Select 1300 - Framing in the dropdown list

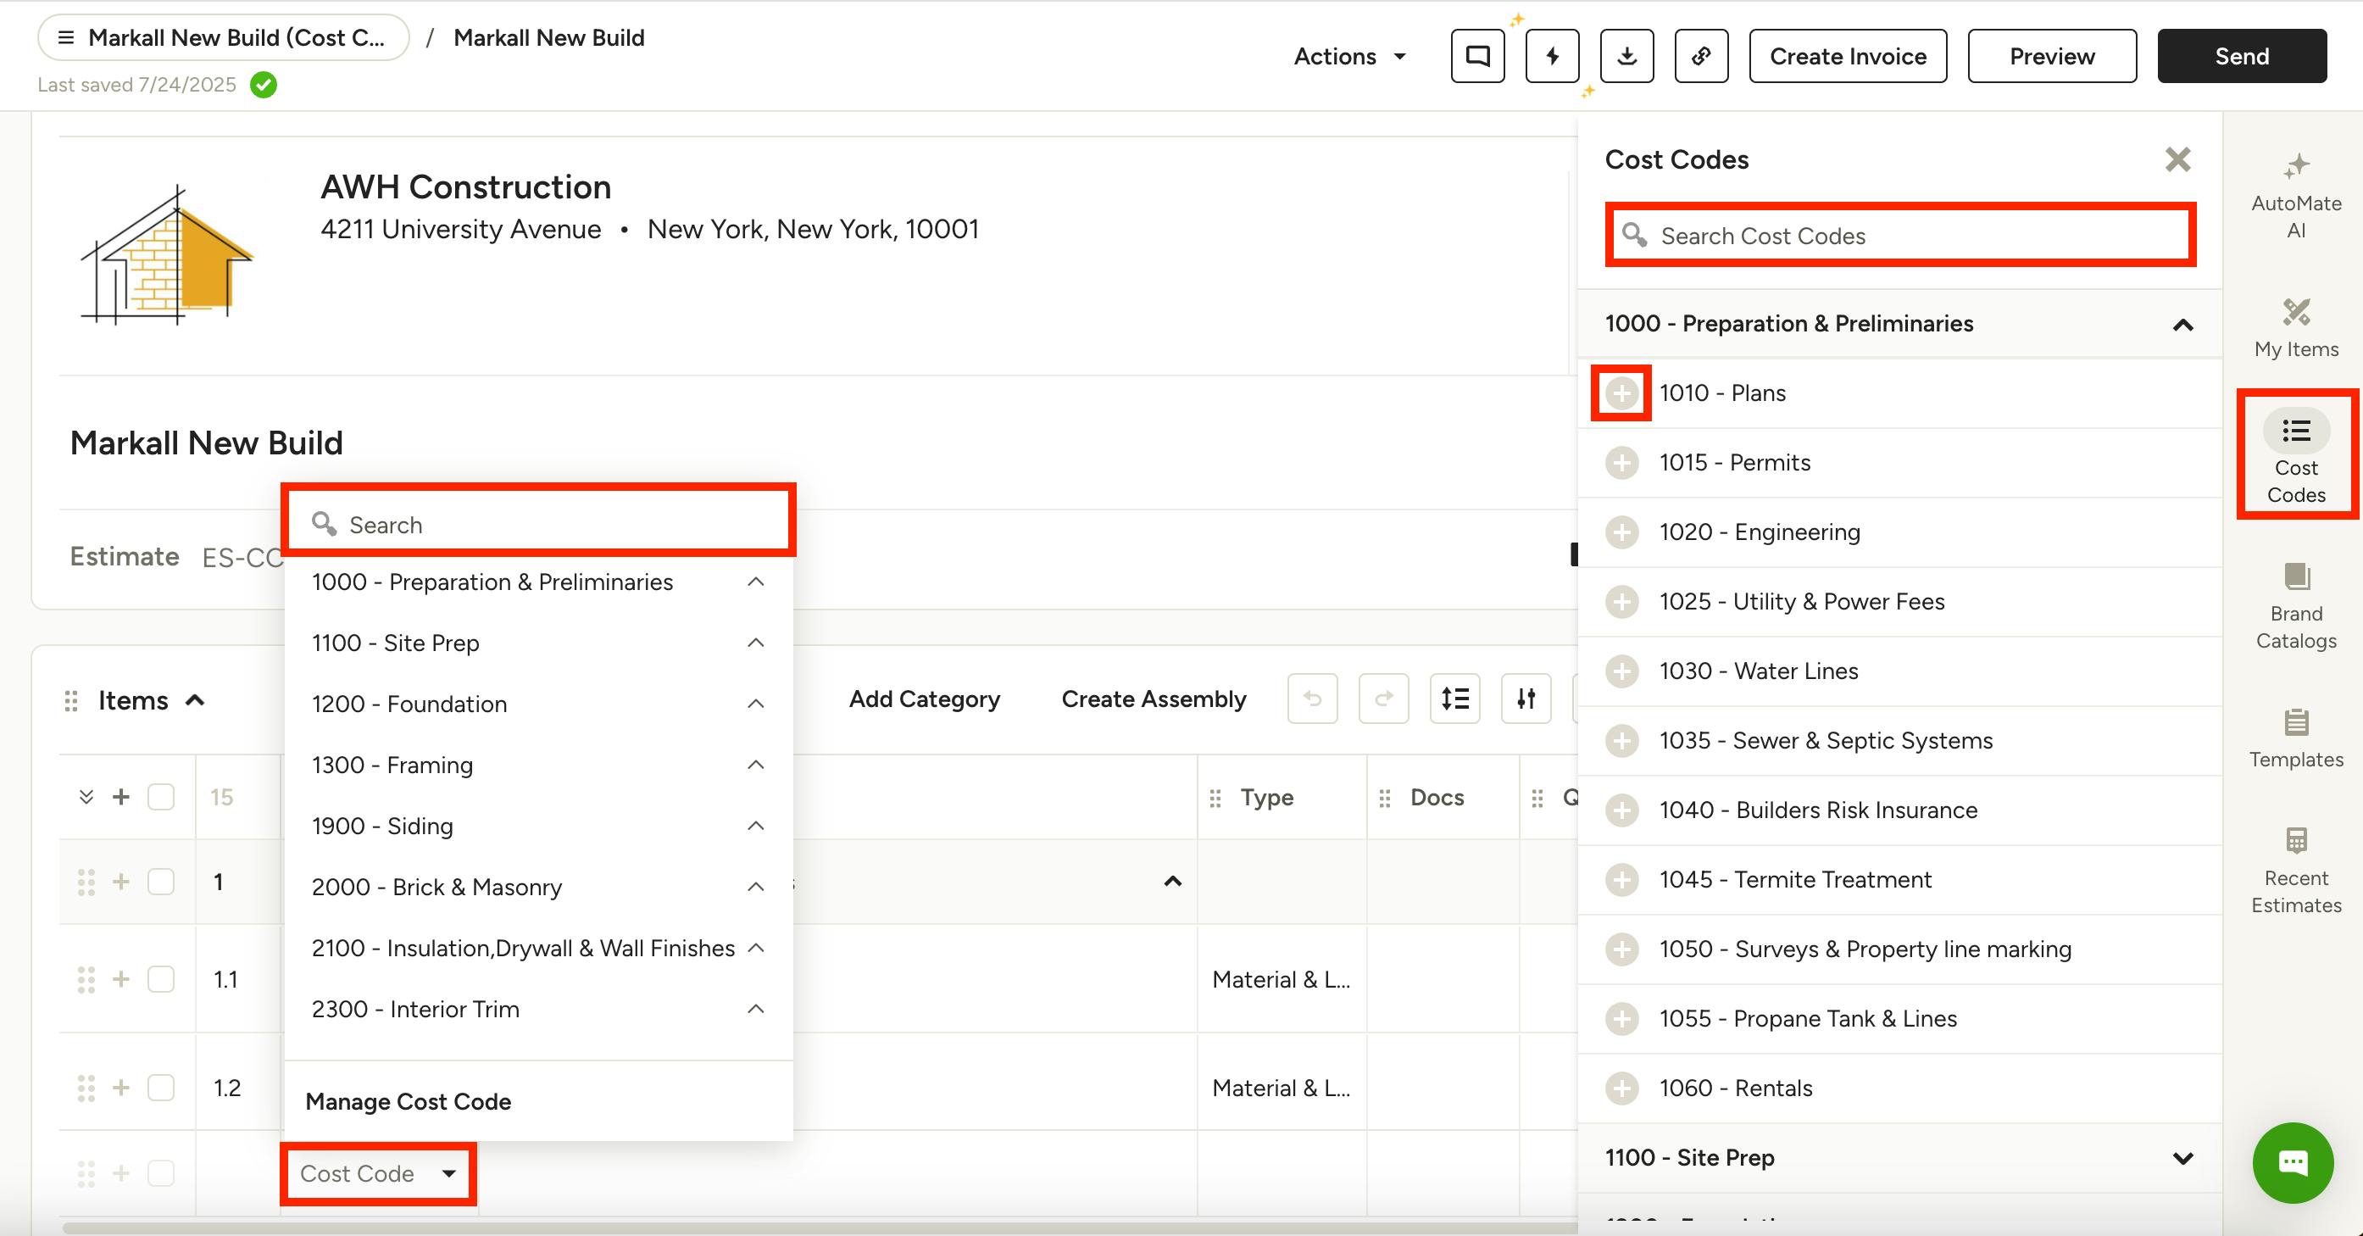(392, 765)
